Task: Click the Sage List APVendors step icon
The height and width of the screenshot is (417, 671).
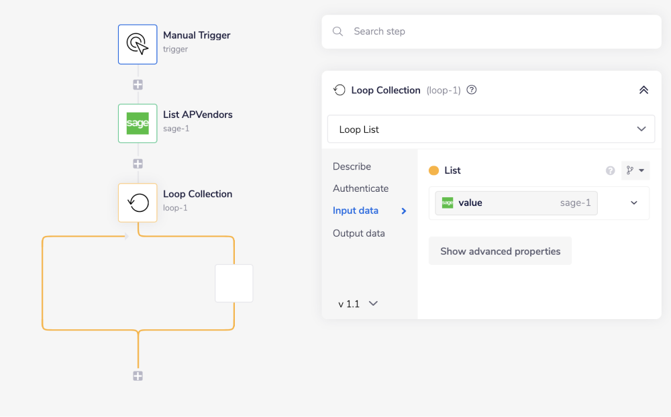Action: (138, 123)
